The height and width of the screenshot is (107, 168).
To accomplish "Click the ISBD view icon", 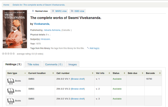I will (x=72, y=11).
